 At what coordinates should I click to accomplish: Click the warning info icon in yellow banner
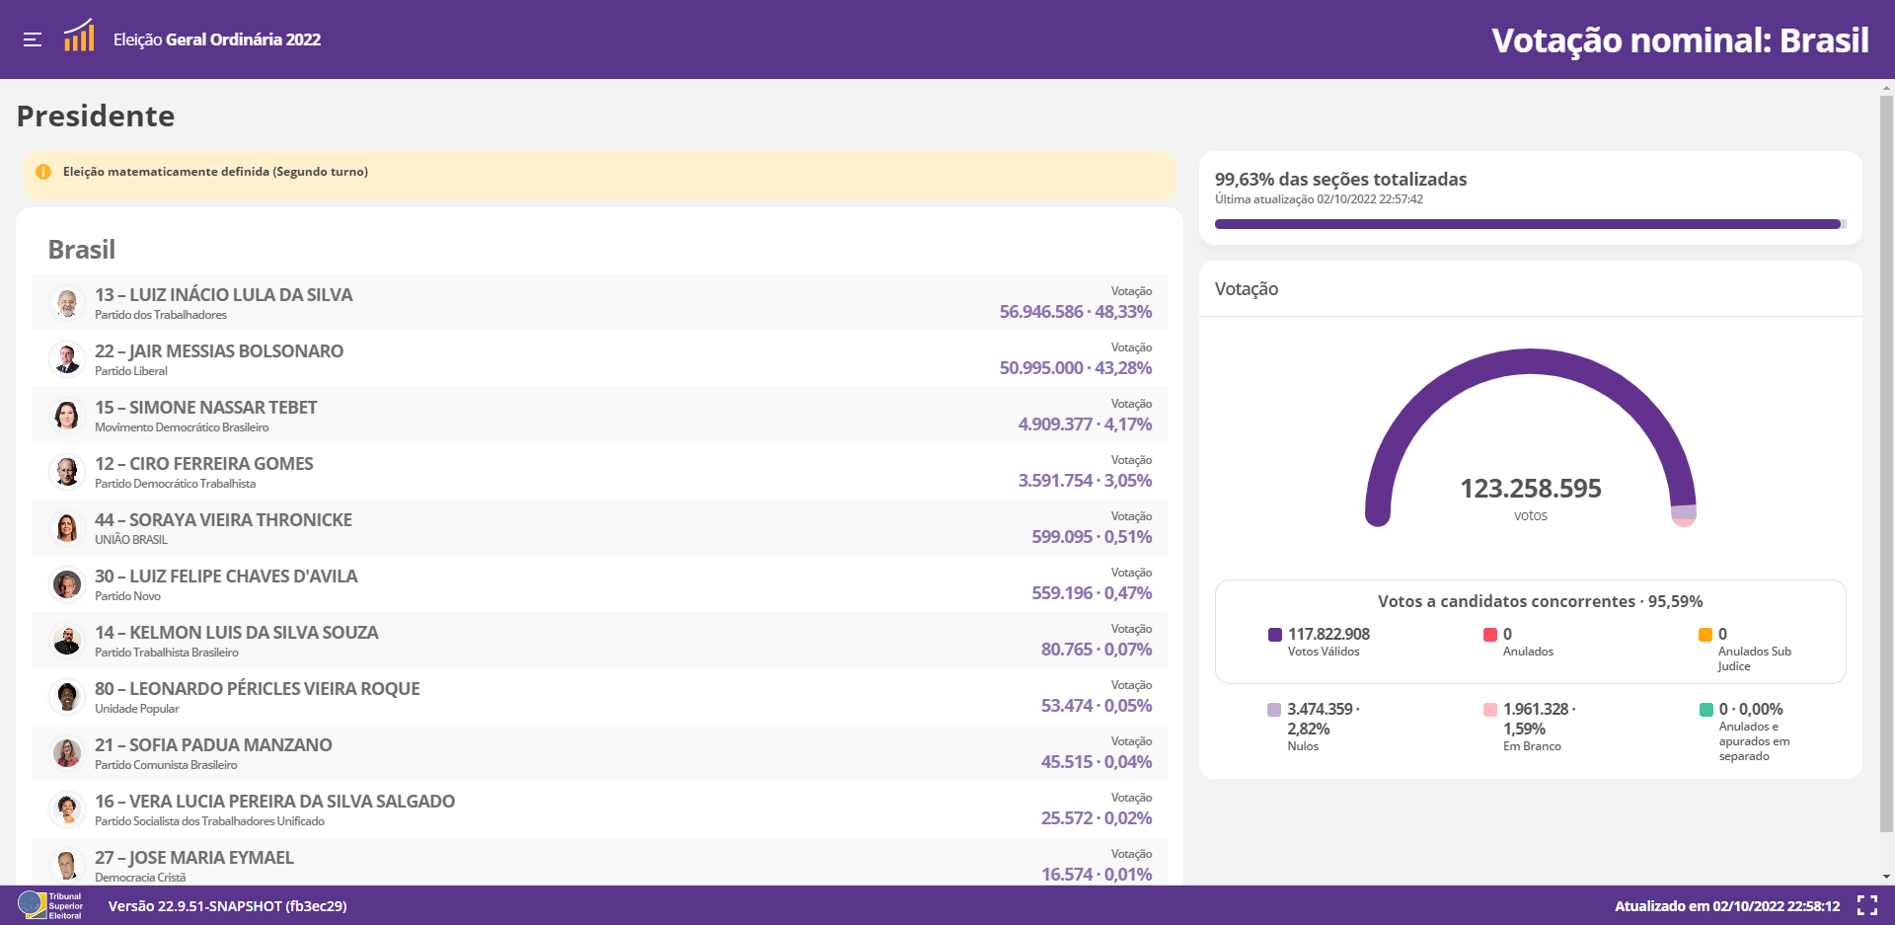coord(43,172)
